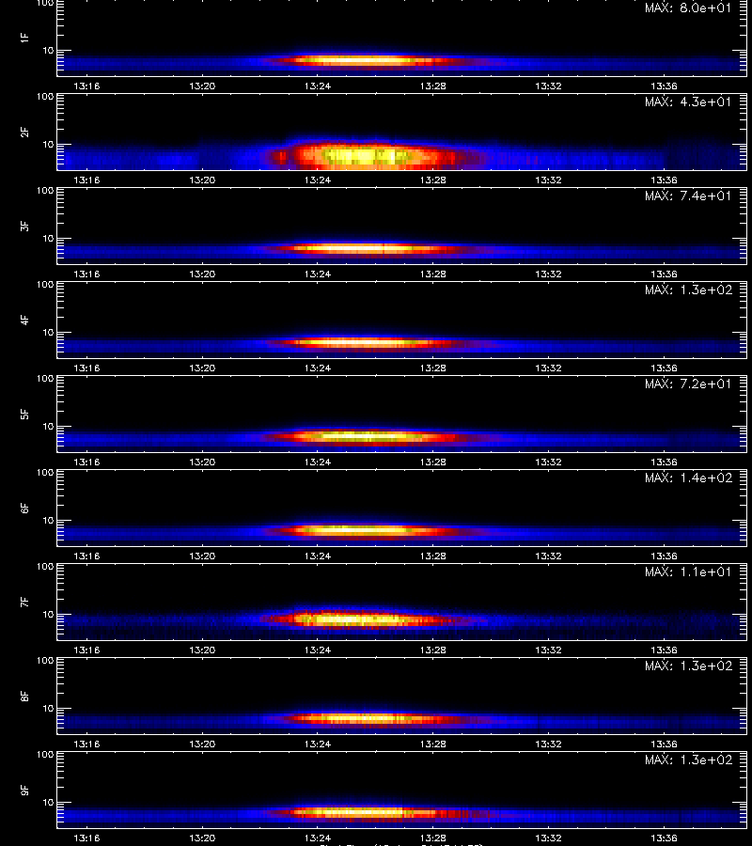Viewport: 752px width, 846px height.
Task: Click the 100 y-axis label of panel 7F
Action: click(45, 567)
